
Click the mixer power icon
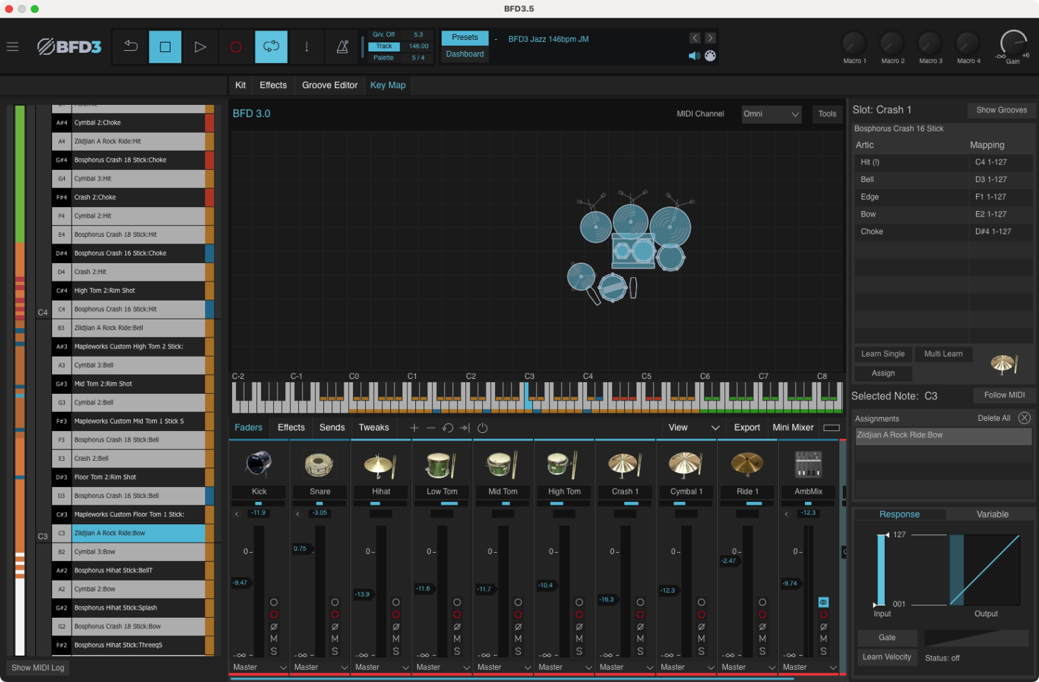tap(482, 428)
